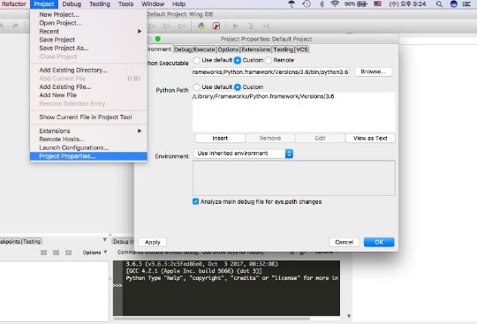Click the first gray icon beside Options
Viewport: 477px width, 324px height.
44,252
